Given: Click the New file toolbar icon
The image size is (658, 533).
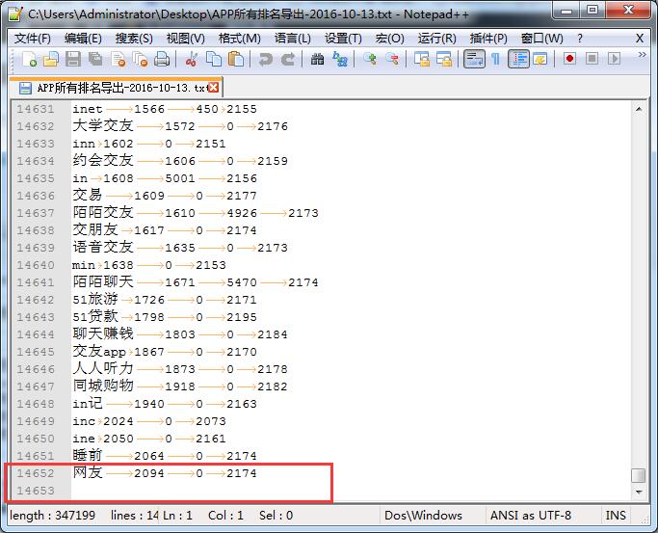Looking at the screenshot, I should click(29, 59).
